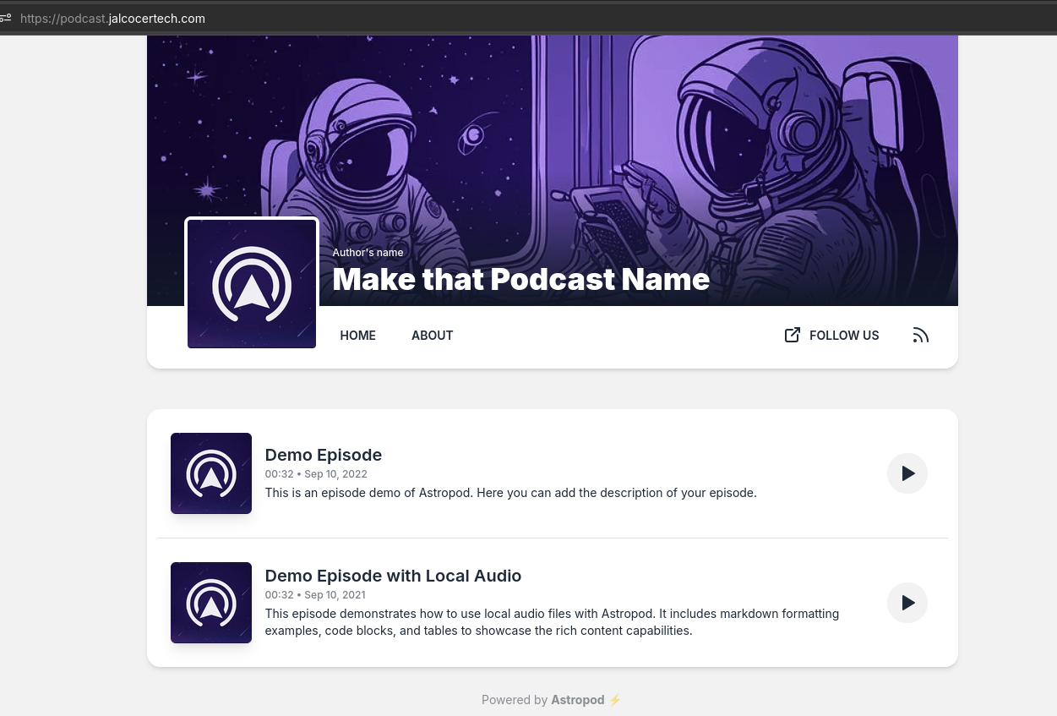This screenshot has height=716, width=1057.
Task: Click the FOLLOW US text link
Action: pos(843,336)
